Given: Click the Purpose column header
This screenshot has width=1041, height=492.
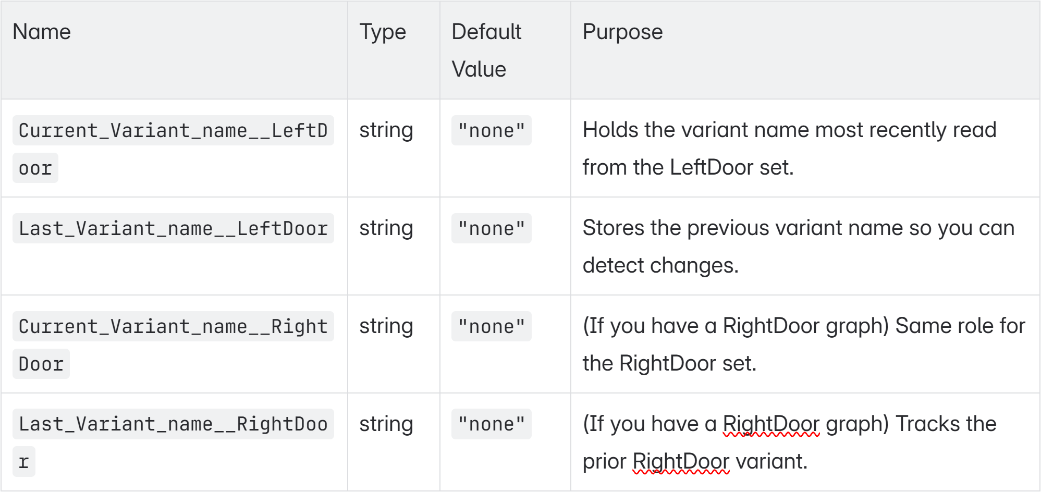Looking at the screenshot, I should (x=622, y=32).
